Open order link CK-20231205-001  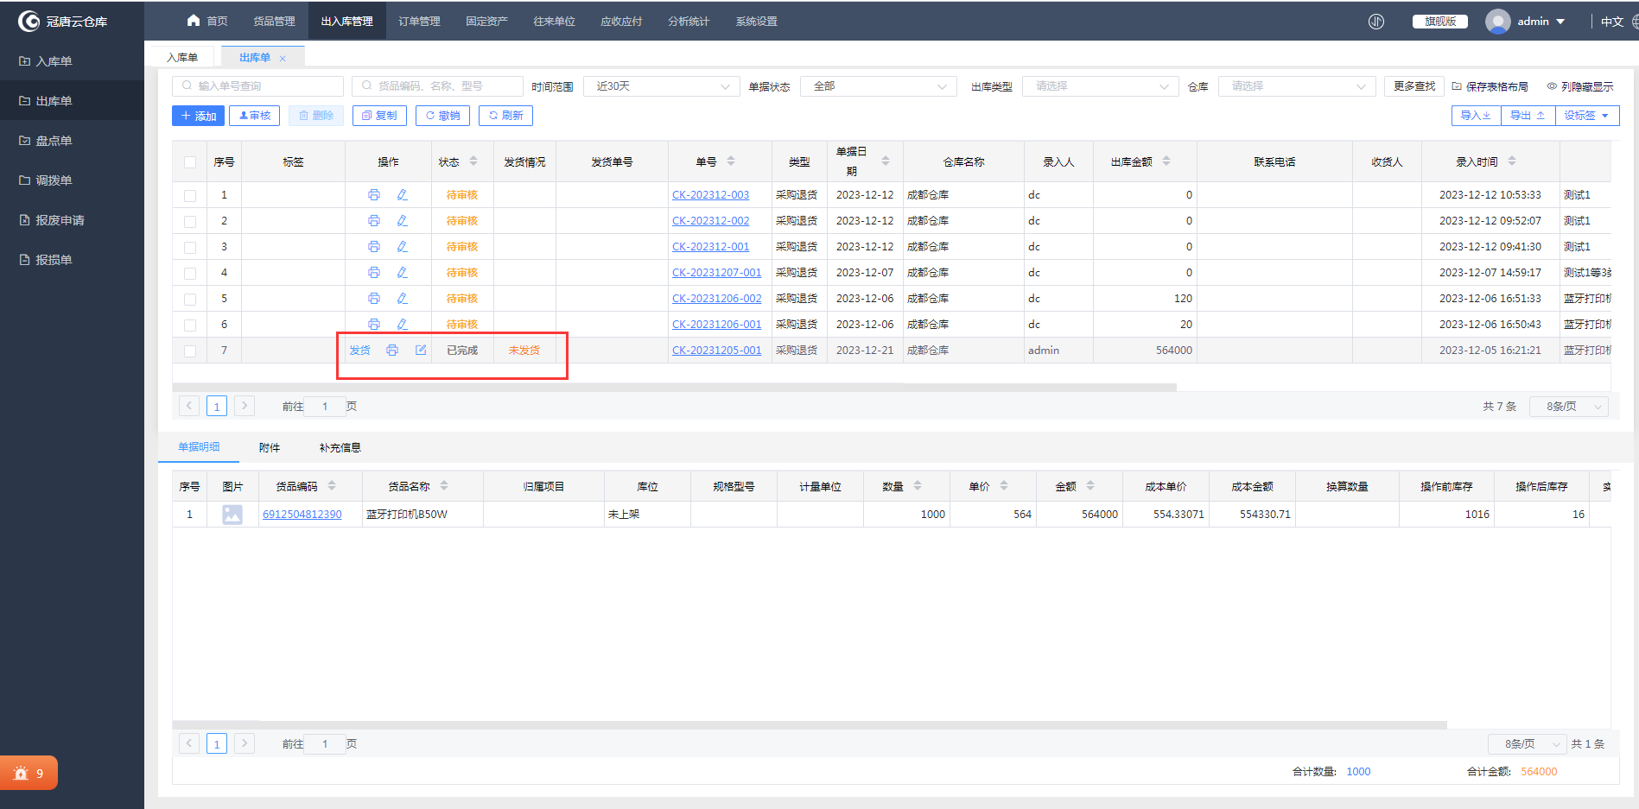[x=716, y=351]
